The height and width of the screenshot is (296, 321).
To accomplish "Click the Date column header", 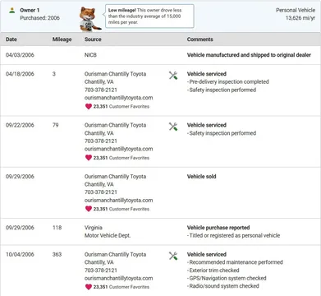I will point(11,39).
